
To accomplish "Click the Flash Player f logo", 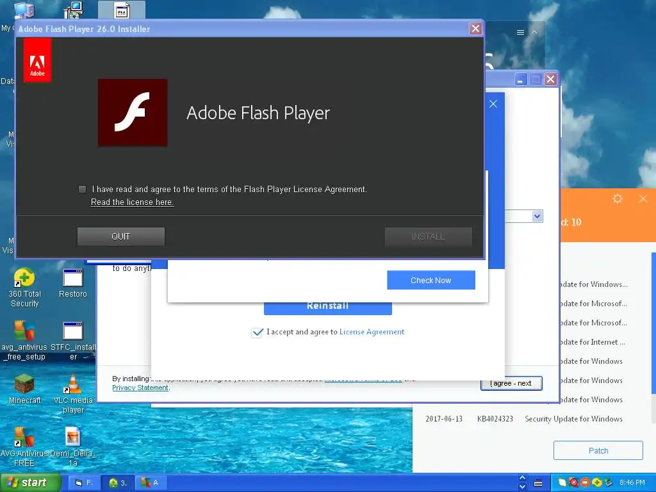I will pyautogui.click(x=133, y=113).
